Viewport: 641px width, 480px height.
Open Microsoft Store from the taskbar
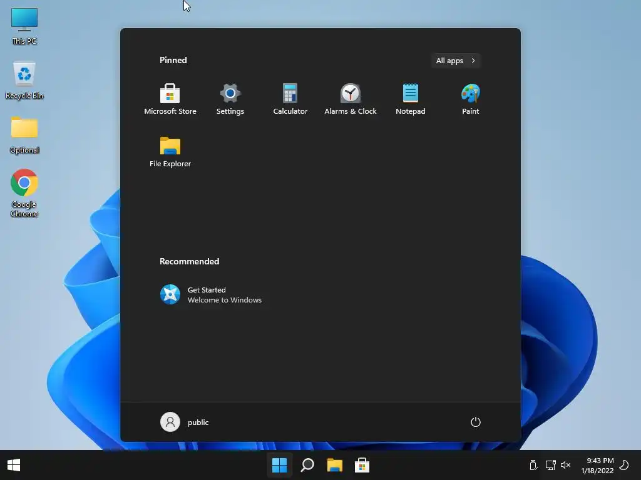[x=362, y=465]
